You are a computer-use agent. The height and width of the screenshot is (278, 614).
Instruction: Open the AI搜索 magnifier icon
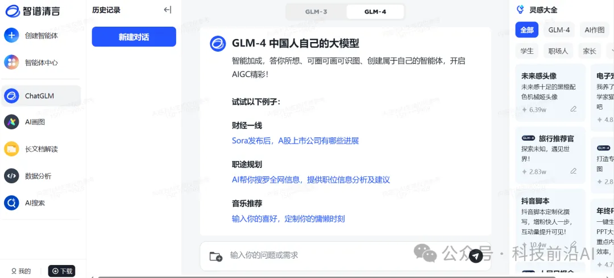click(x=11, y=203)
